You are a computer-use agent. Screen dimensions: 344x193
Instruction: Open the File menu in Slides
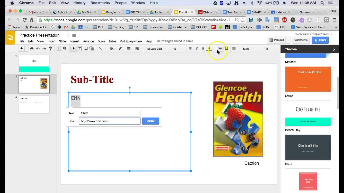tap(22, 41)
